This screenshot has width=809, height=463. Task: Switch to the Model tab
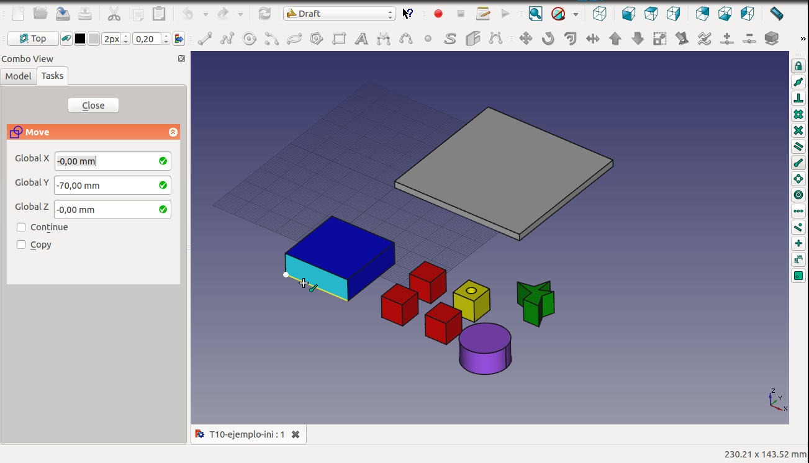tap(18, 76)
